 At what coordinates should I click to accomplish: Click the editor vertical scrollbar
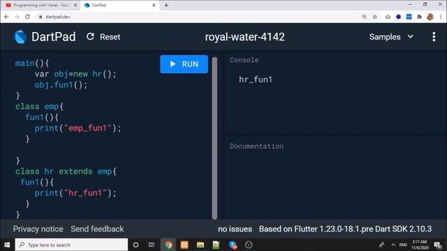point(214,138)
